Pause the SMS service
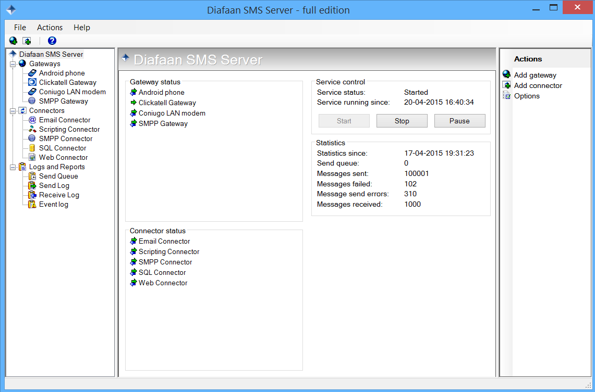This screenshot has width=595, height=392. pyautogui.click(x=459, y=121)
